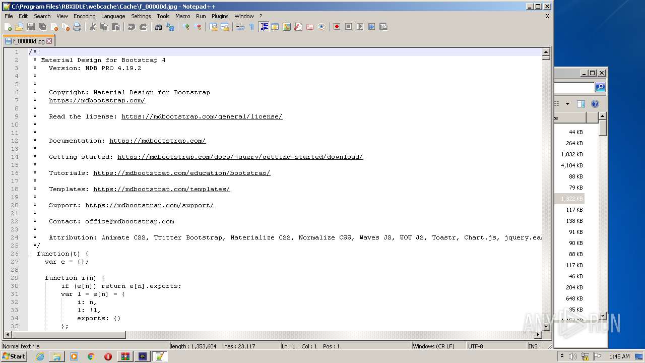
Task: Open the Encoding menu
Action: (84, 16)
